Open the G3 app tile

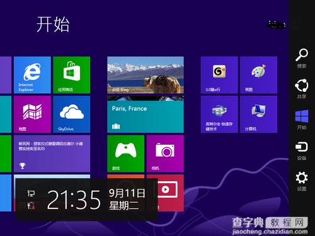click(219, 75)
